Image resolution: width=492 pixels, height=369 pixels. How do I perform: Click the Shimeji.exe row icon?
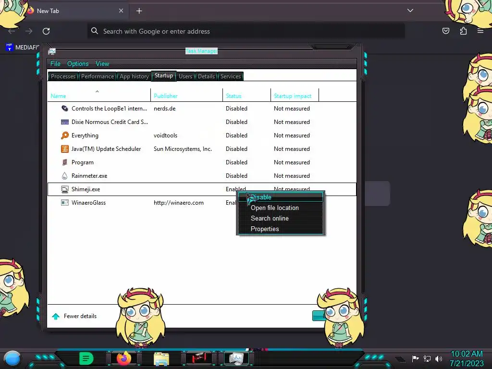coord(65,189)
